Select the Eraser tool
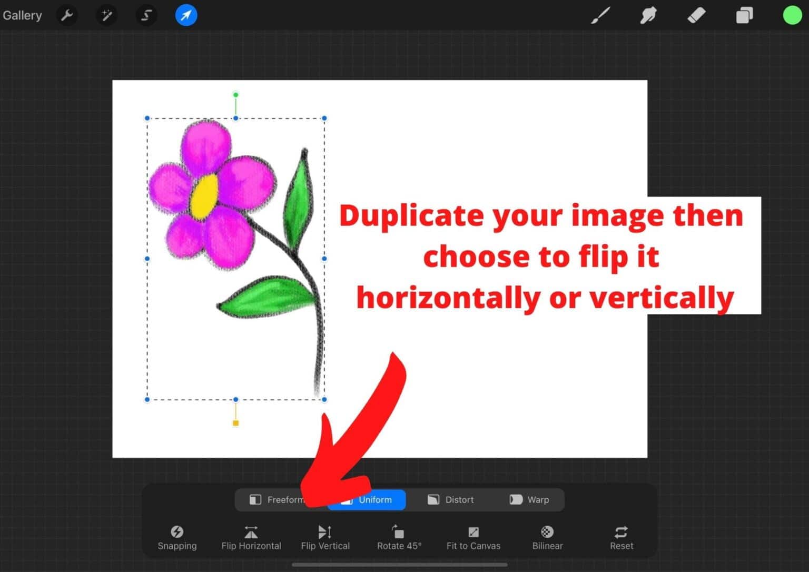Screen dimensions: 809x572 (x=696, y=15)
